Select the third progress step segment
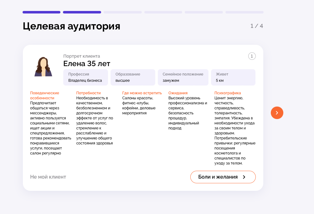This screenshot has height=214, width=314. (122, 12)
